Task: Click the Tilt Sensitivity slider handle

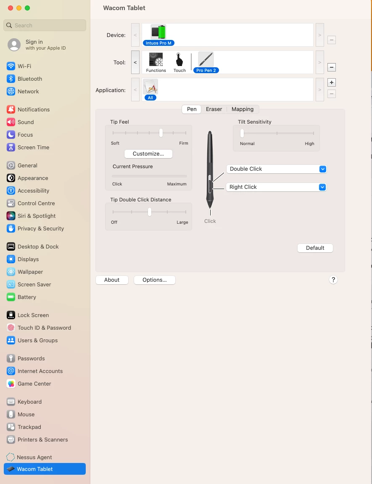Action: (242, 133)
